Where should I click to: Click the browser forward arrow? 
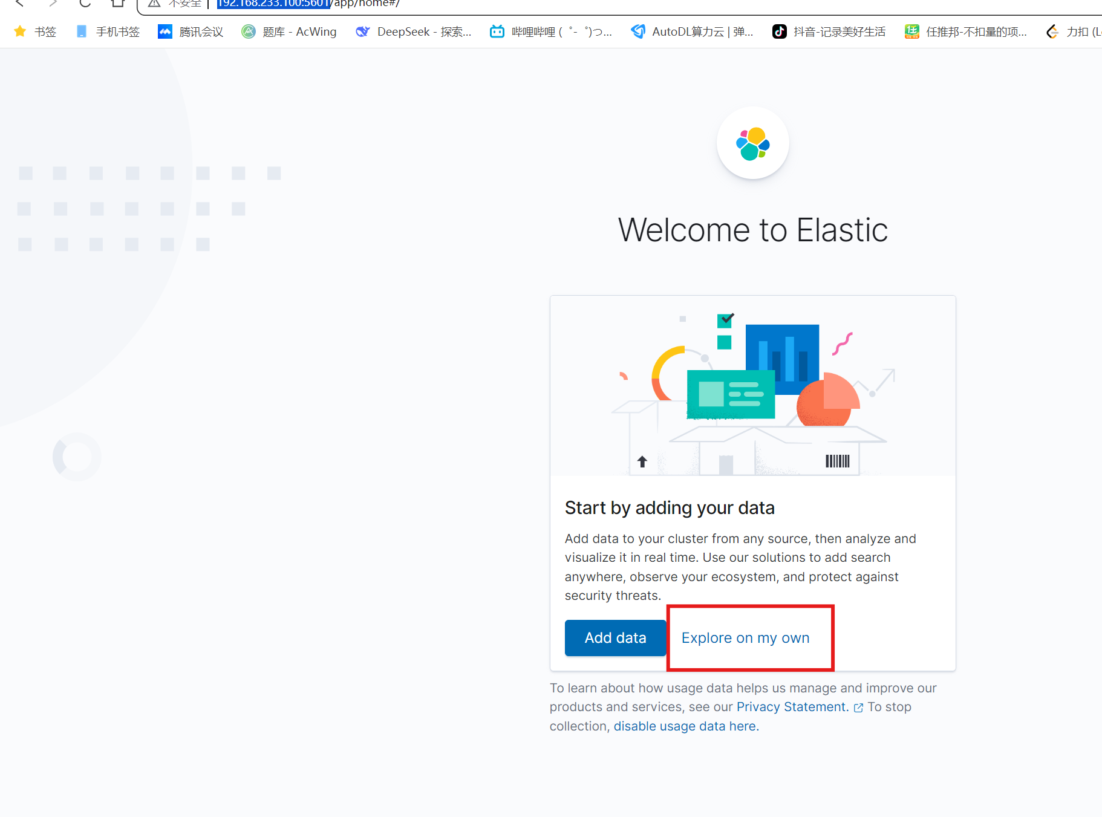pyautogui.click(x=53, y=3)
